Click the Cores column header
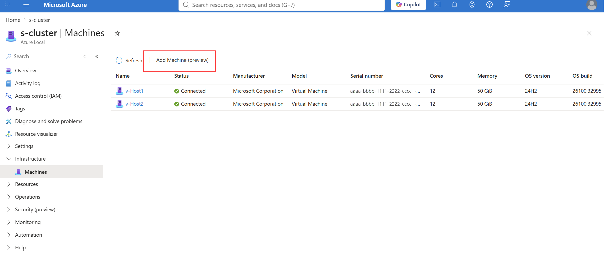Viewport: 604px width, 276px height. pos(436,76)
